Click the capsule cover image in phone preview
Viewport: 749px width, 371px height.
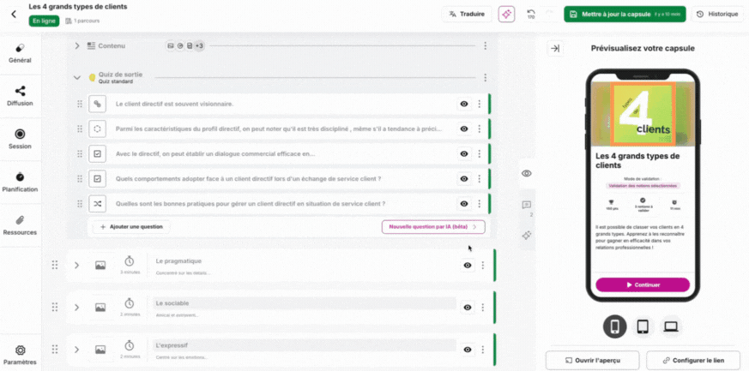pos(643,114)
